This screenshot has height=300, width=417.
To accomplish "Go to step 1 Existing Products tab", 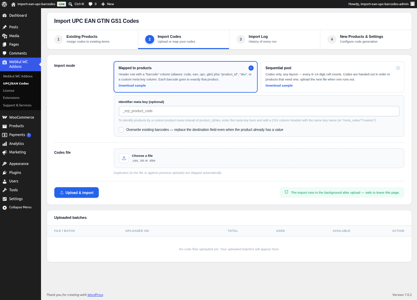I will [92, 39].
